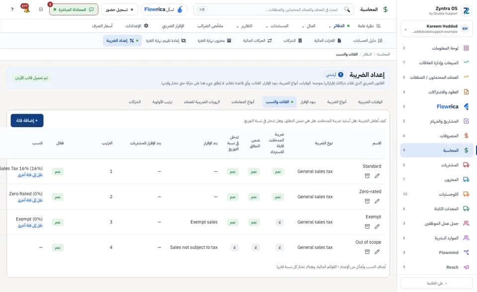Image resolution: width=477 pixels, height=292 pixels.
Task: Click نقل إلى فئة أخرى under Exempt (0%)
Action: coord(30,225)
